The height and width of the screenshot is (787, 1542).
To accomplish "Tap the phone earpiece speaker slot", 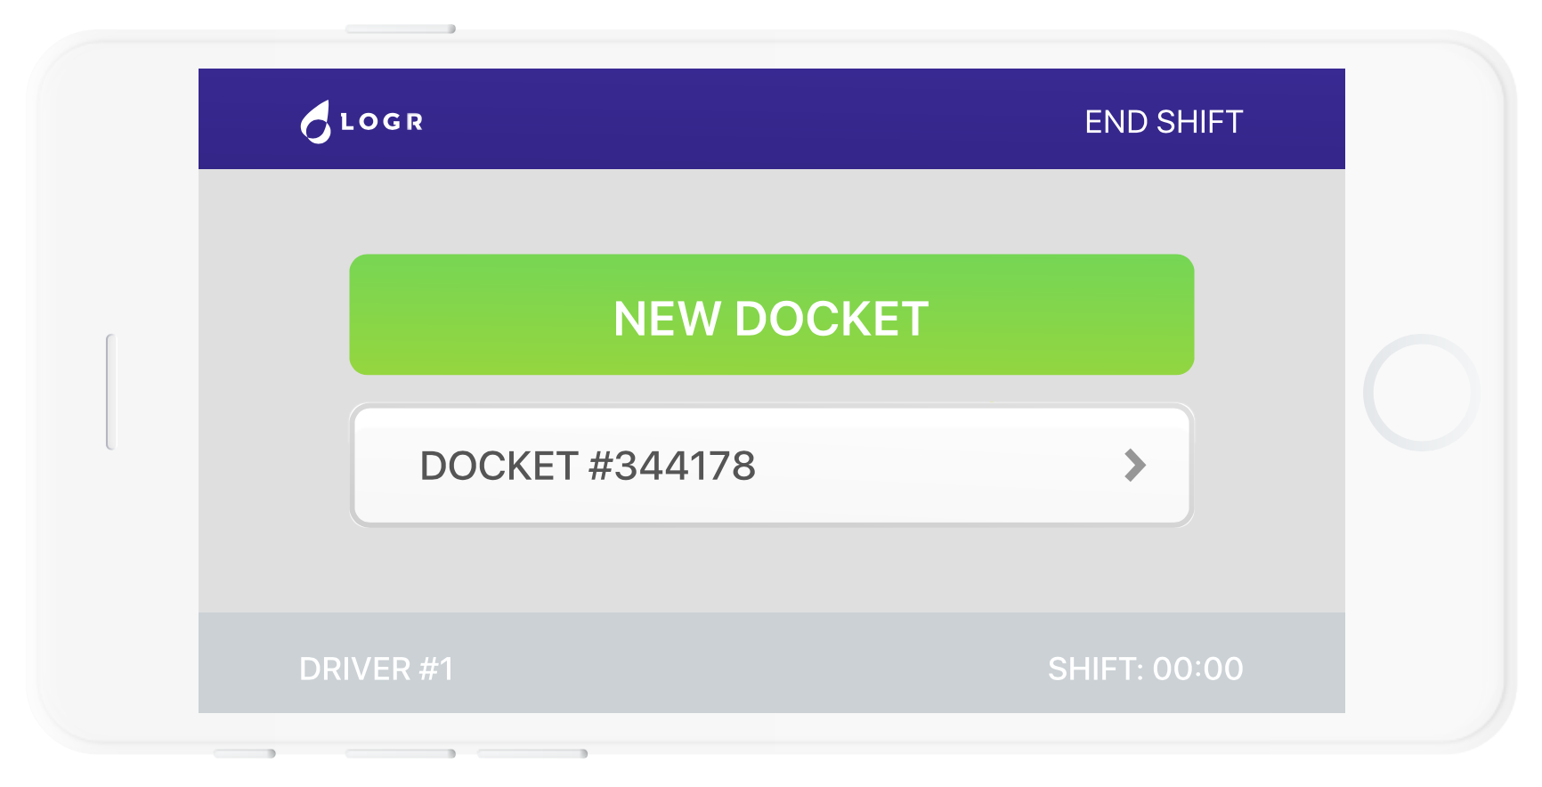I will pyautogui.click(x=110, y=392).
